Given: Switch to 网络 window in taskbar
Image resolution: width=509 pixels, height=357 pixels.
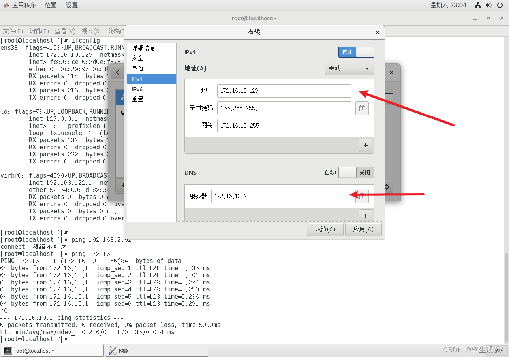Looking at the screenshot, I should (157, 351).
